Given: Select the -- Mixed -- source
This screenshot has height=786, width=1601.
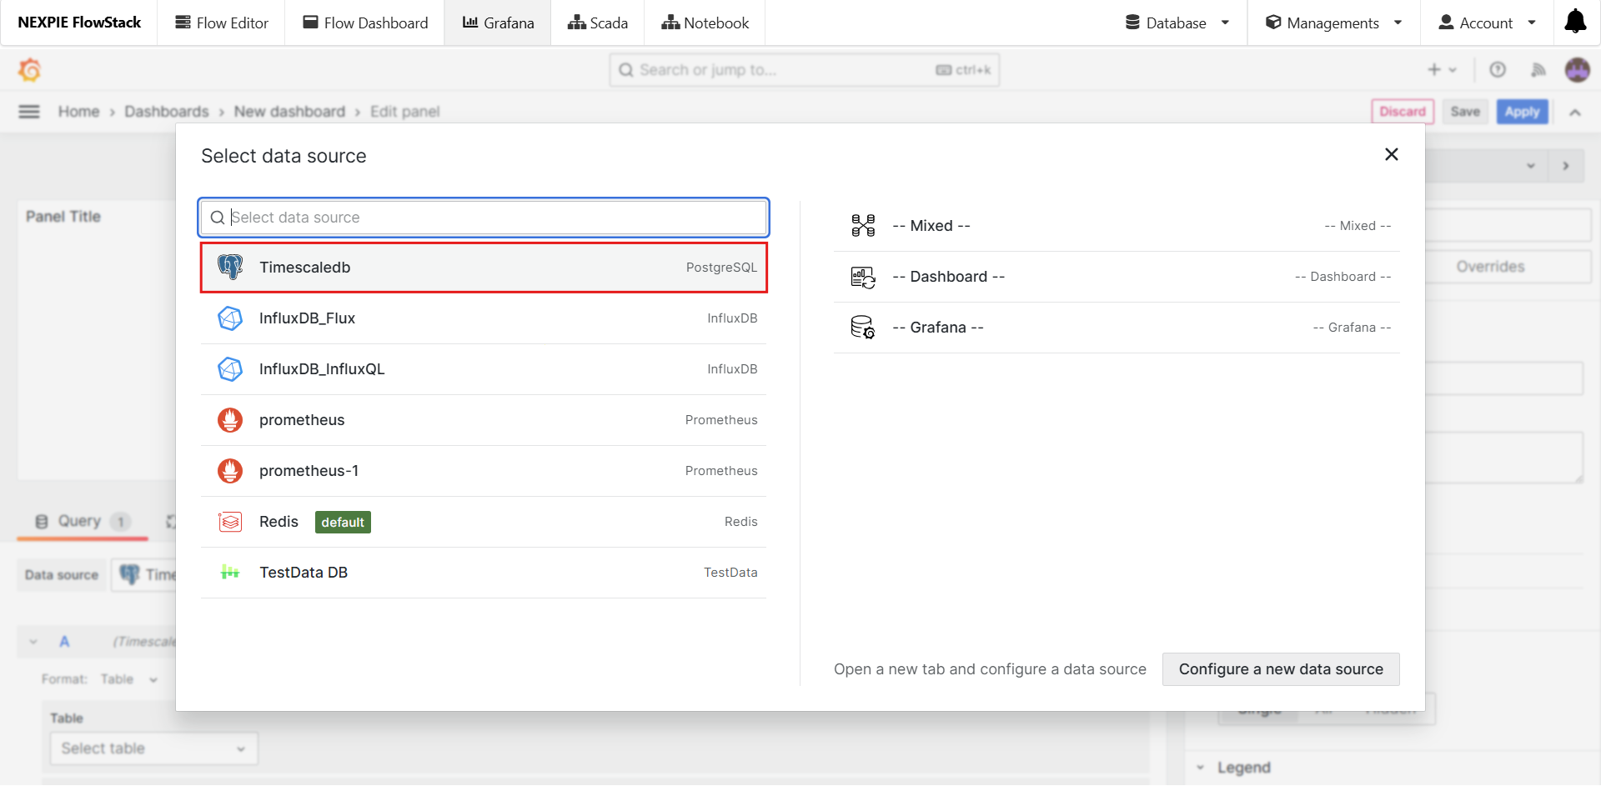Looking at the screenshot, I should click(x=1117, y=226).
